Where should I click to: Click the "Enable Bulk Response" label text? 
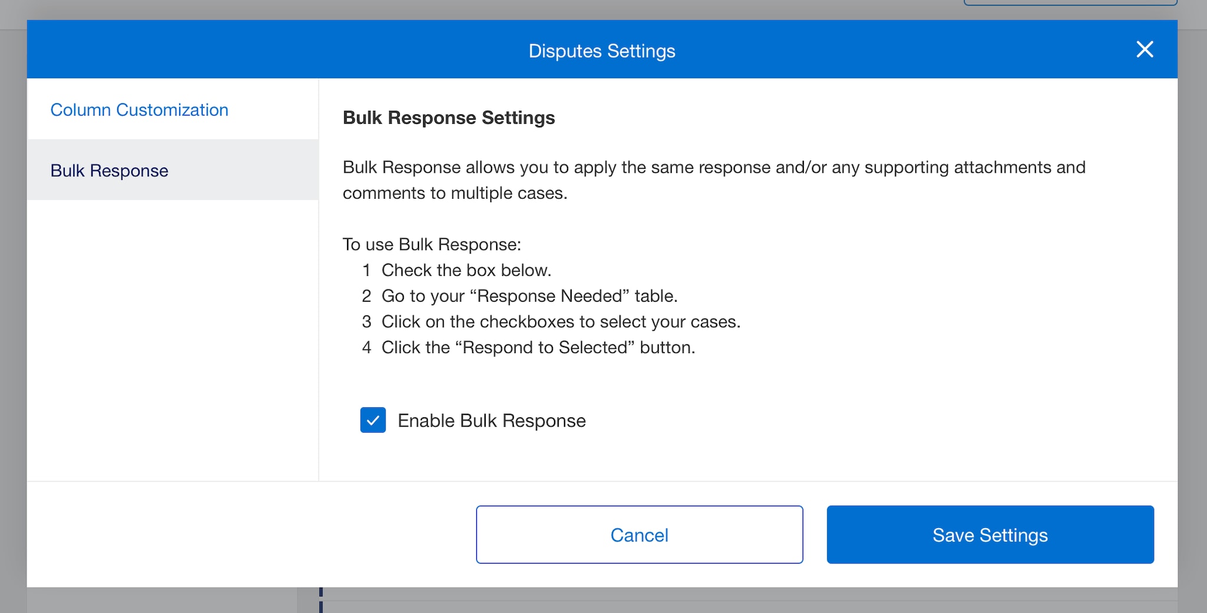coord(492,421)
